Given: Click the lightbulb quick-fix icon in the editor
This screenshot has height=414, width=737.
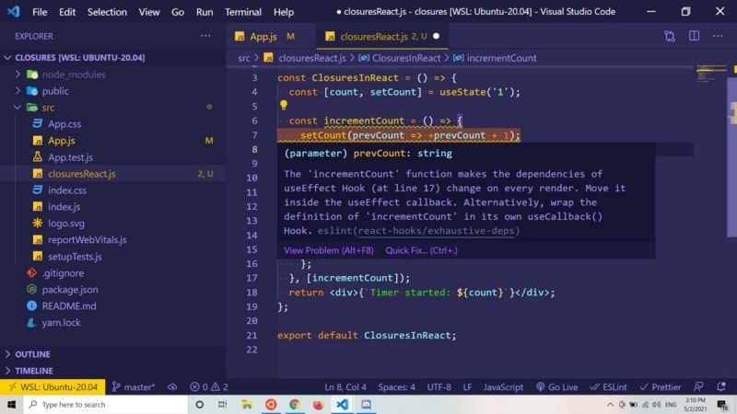Looking at the screenshot, I should point(284,106).
